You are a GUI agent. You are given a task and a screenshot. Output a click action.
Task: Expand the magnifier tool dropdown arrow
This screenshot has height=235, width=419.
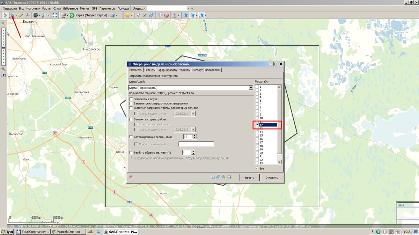(x=49, y=15)
